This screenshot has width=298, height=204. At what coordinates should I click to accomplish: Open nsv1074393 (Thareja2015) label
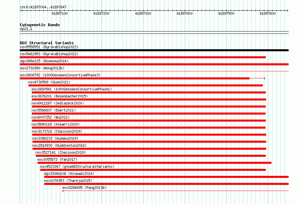click(68, 181)
